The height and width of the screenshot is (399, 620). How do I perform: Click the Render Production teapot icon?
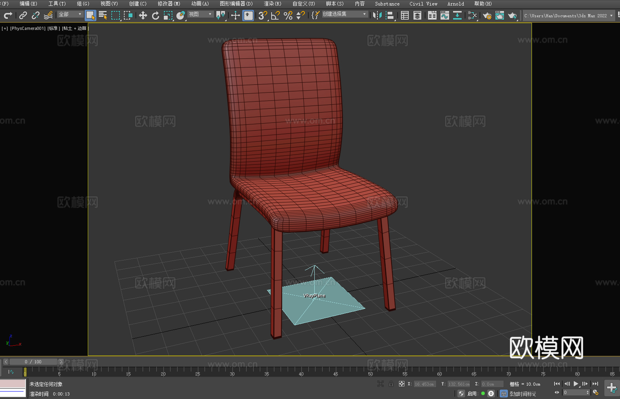[x=512, y=15]
